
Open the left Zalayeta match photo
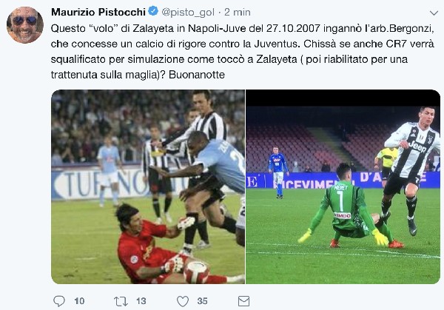(148, 187)
